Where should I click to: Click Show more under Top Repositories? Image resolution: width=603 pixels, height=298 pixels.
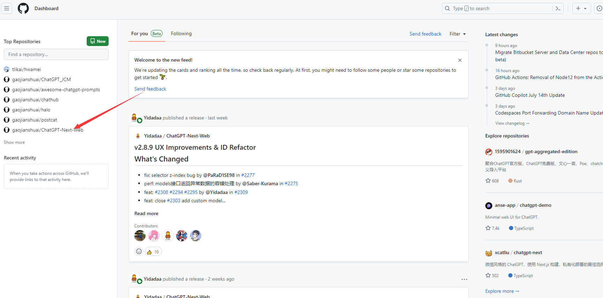pos(14,142)
